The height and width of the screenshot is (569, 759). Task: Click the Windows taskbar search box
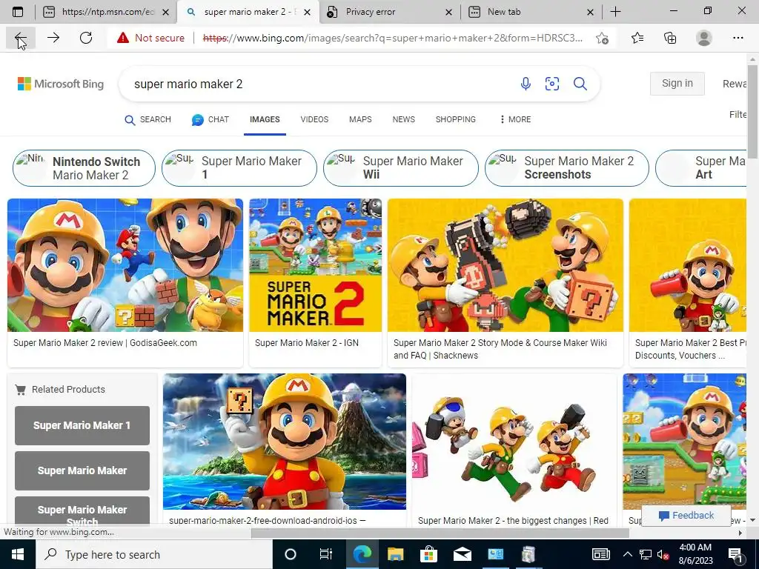[154, 554]
